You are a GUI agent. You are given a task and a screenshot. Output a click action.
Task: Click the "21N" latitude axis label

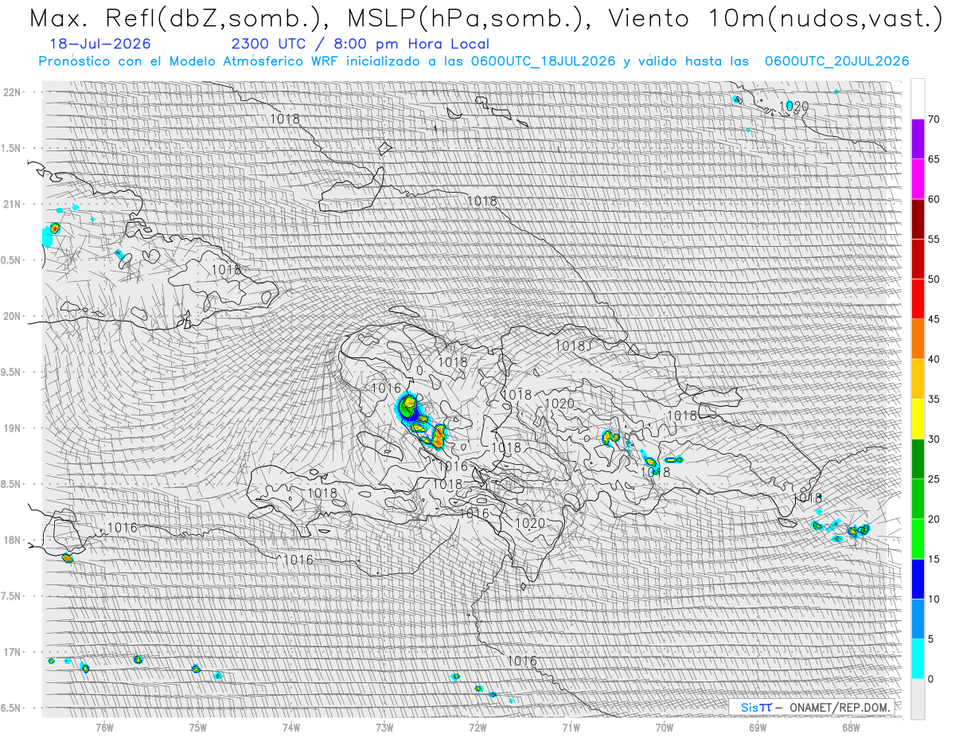coord(14,205)
